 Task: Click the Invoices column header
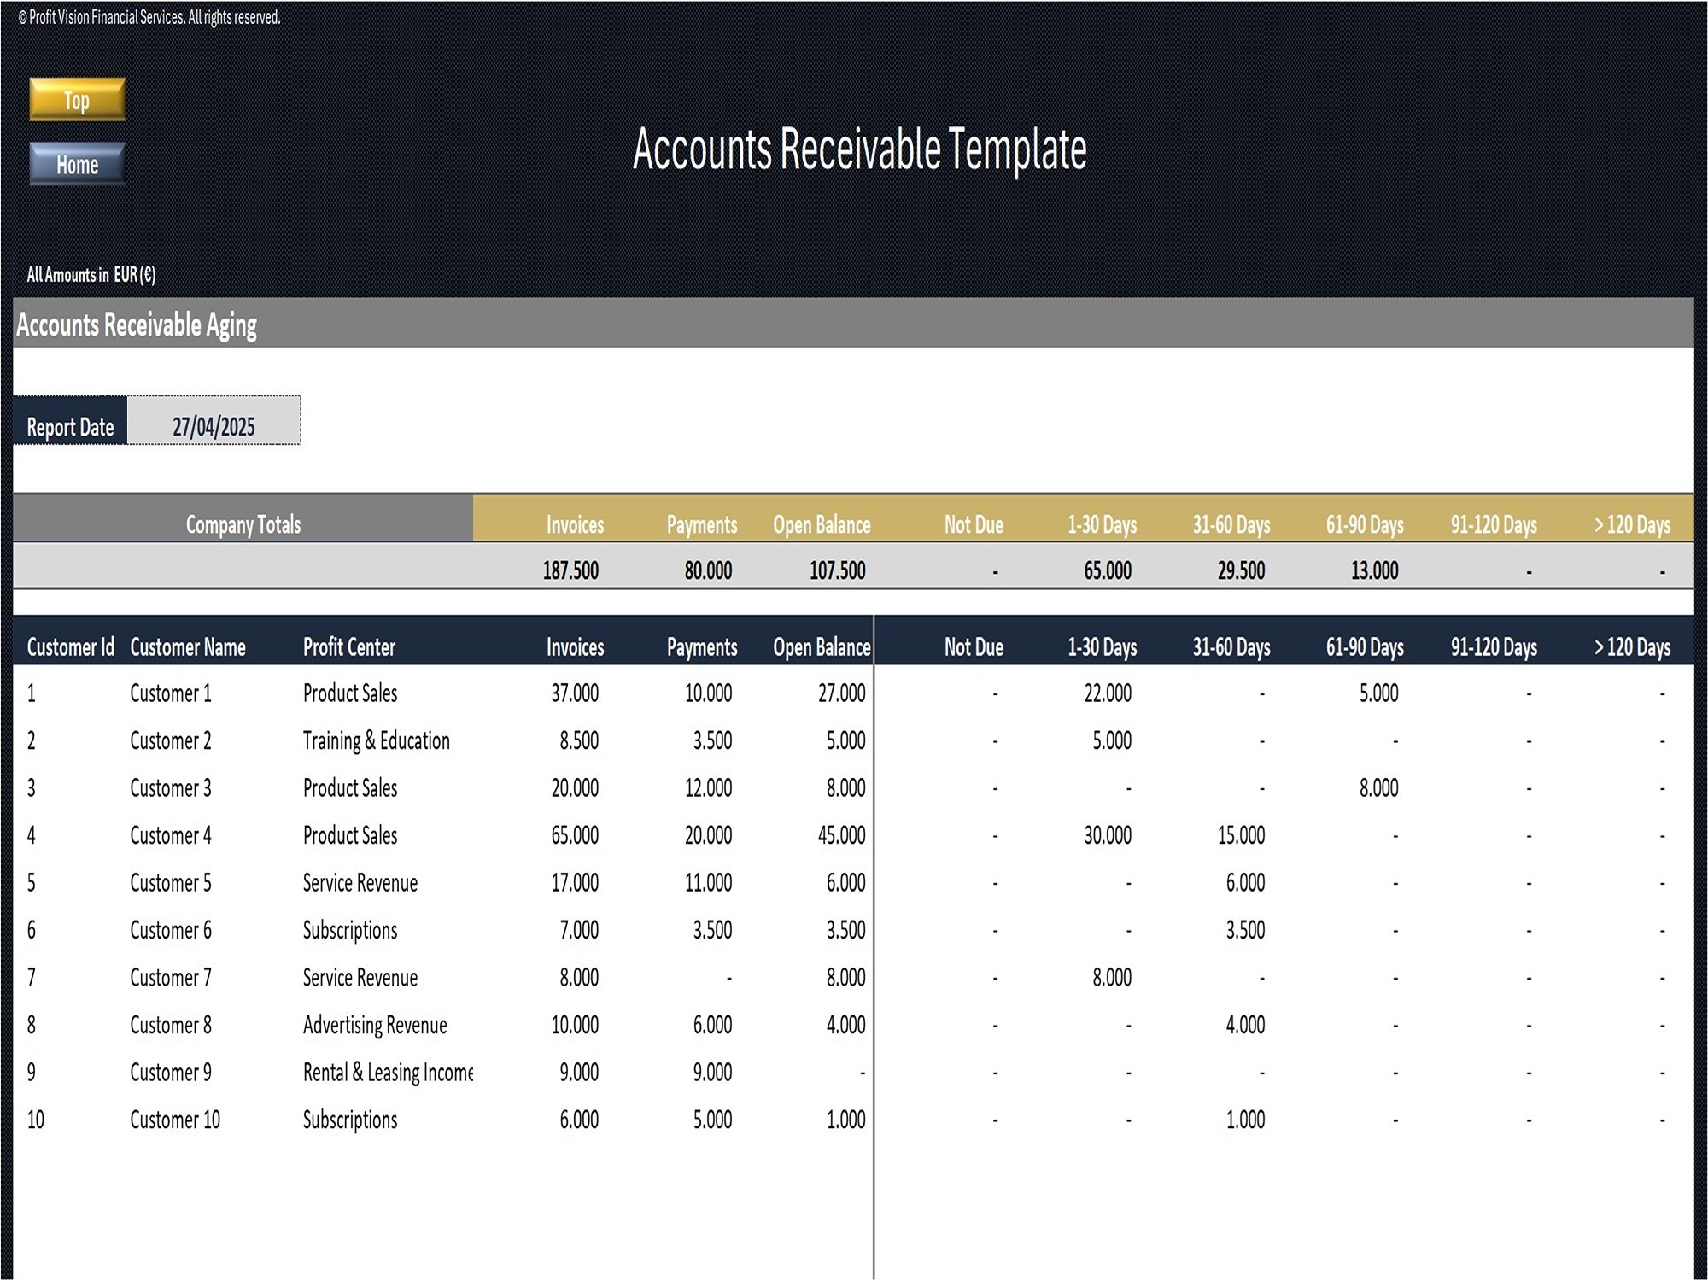(574, 524)
